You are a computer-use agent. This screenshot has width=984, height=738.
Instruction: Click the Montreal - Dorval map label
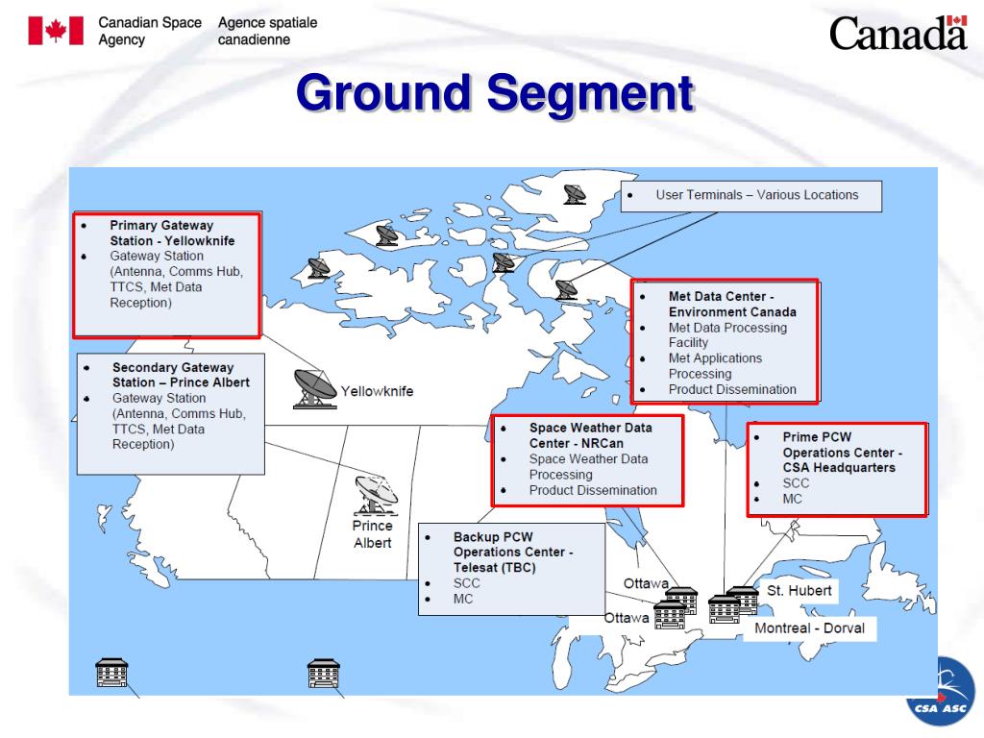click(x=809, y=628)
